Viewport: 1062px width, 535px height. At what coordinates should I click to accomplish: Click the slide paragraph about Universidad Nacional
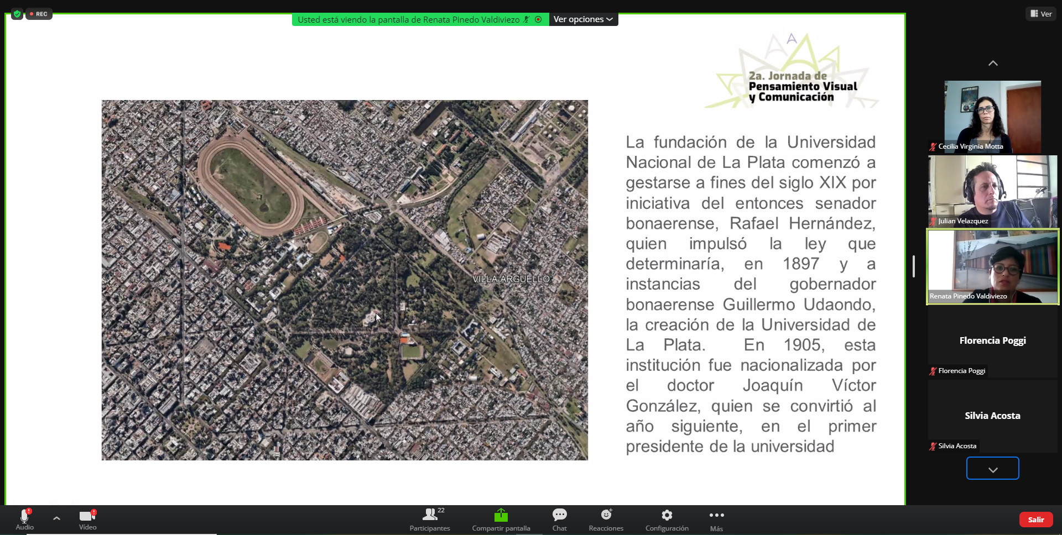[x=751, y=294]
